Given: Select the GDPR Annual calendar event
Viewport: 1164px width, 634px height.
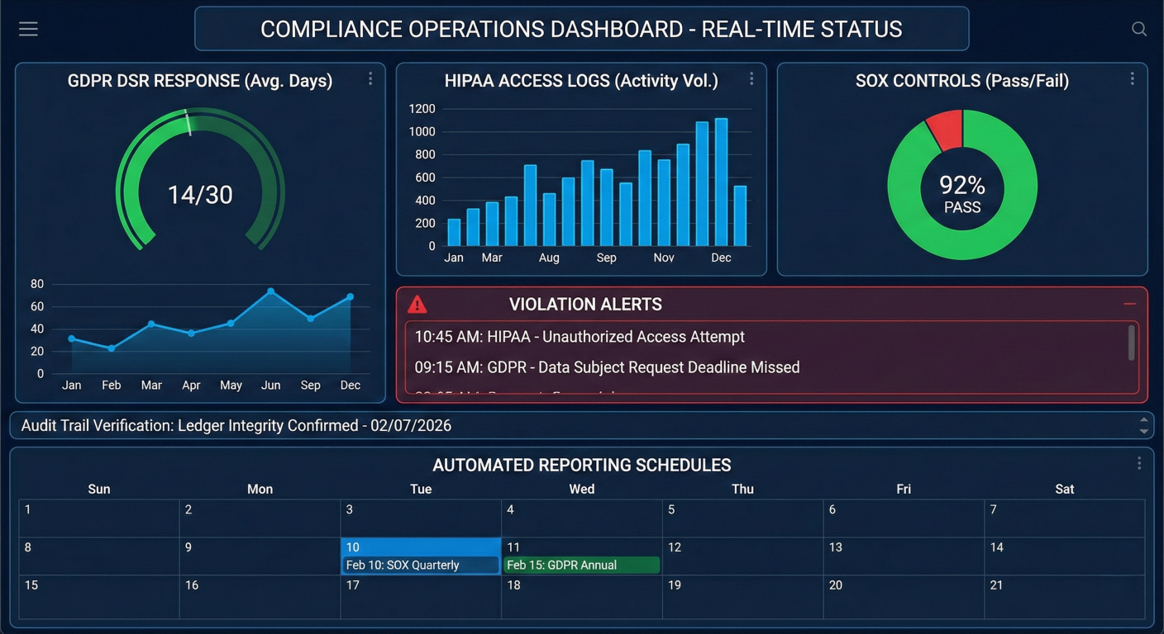Looking at the screenshot, I should 581,565.
